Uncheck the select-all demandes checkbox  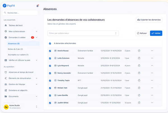50,43
